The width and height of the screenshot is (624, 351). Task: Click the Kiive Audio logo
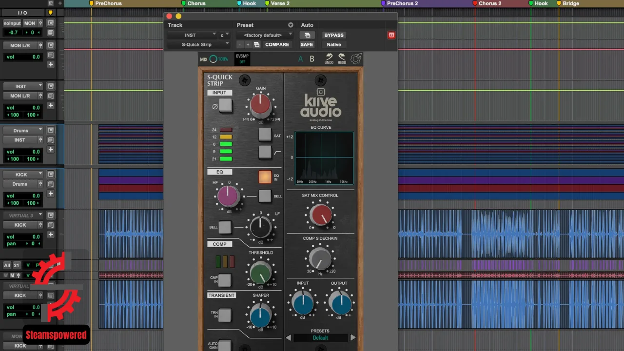(321, 105)
